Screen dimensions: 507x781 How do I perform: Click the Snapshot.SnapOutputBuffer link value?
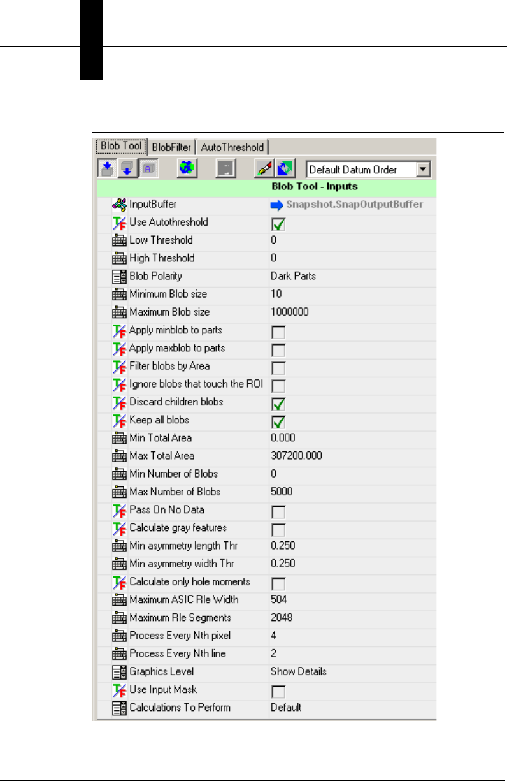click(x=354, y=205)
